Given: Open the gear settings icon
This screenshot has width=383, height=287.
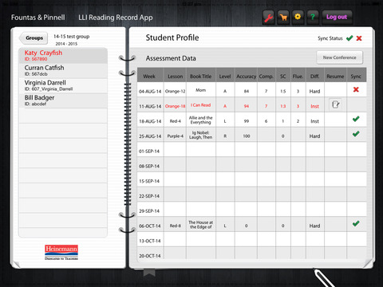Looking at the screenshot, I should [298, 18].
